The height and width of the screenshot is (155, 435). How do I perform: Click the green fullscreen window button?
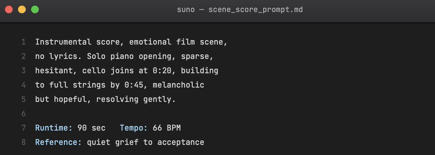[x=35, y=10]
